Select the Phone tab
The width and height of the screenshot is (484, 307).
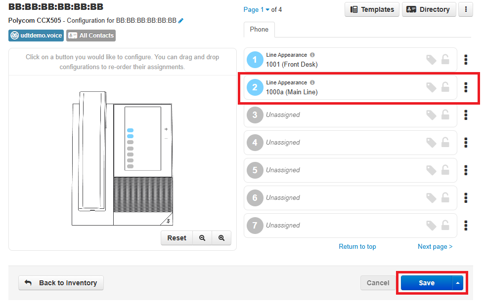pyautogui.click(x=259, y=30)
